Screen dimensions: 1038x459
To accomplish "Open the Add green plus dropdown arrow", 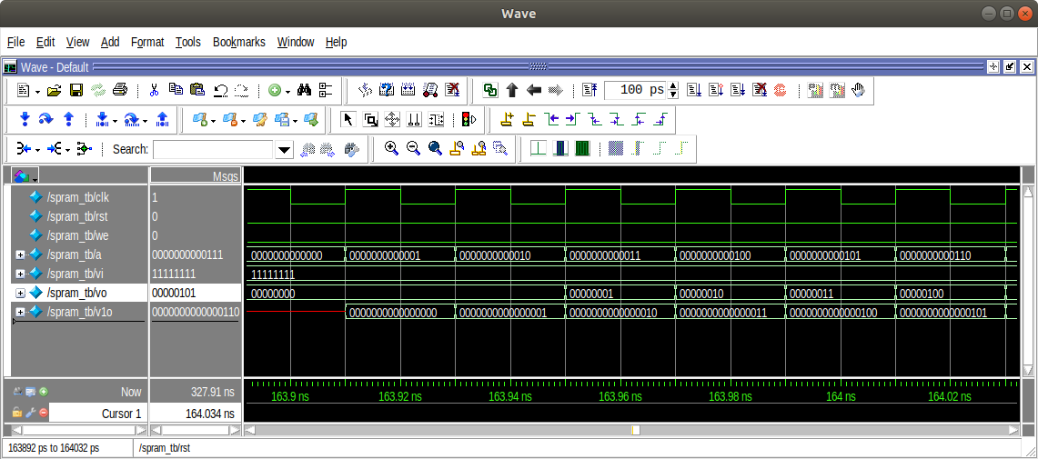I will click(x=288, y=91).
